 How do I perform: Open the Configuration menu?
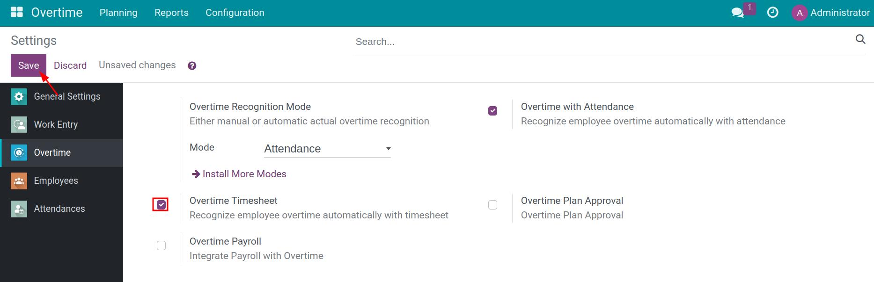click(235, 13)
